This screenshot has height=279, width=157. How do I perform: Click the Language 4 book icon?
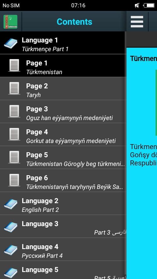point(11,250)
